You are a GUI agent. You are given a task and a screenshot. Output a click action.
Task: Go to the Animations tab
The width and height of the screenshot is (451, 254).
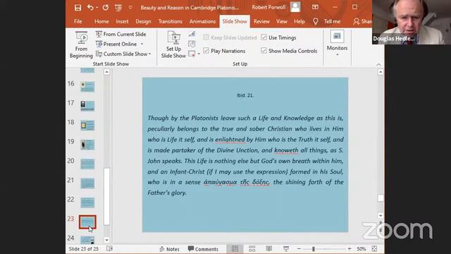(202, 21)
